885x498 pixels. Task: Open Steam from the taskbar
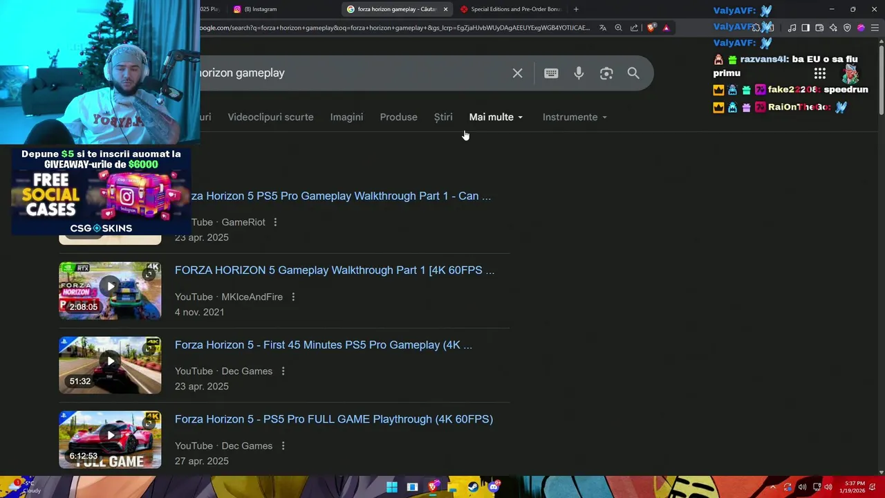pos(473,487)
